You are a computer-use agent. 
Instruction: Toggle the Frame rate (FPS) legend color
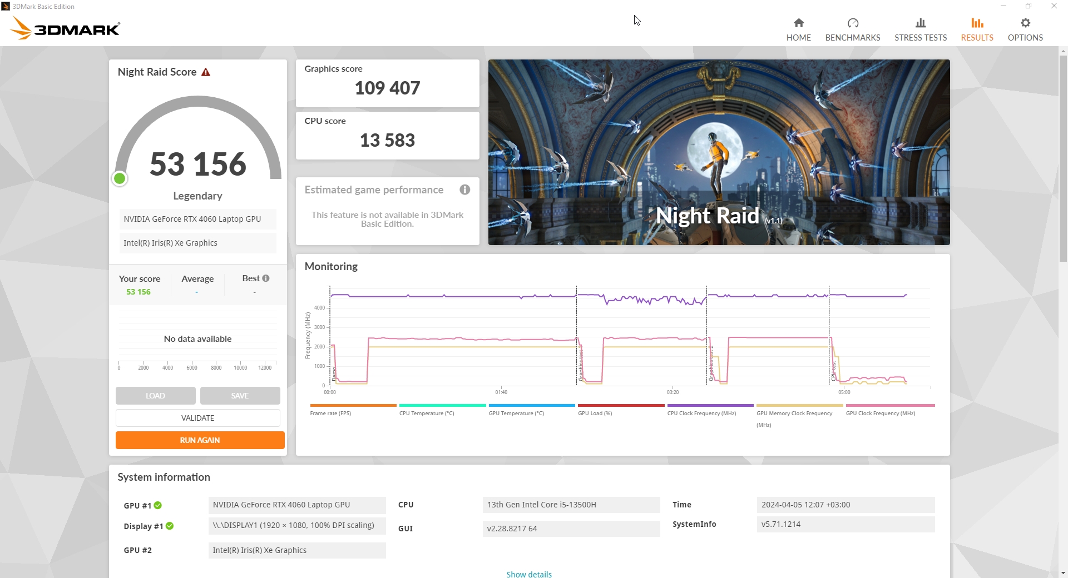(353, 406)
